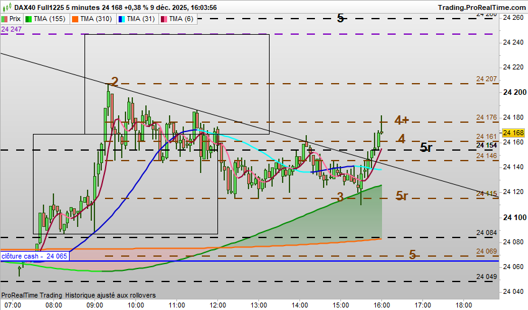Click the yellow 24 168 current price tag
528x310 pixels.
[513, 133]
